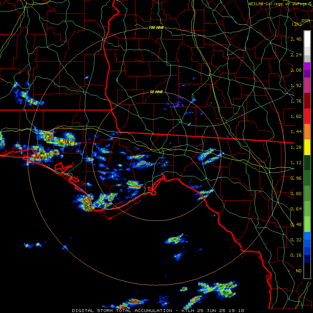313x313 pixels.
Task: Click the DIGITAL STORM TOTAL ACCUMULATION title text
Action: pyautogui.click(x=122, y=311)
